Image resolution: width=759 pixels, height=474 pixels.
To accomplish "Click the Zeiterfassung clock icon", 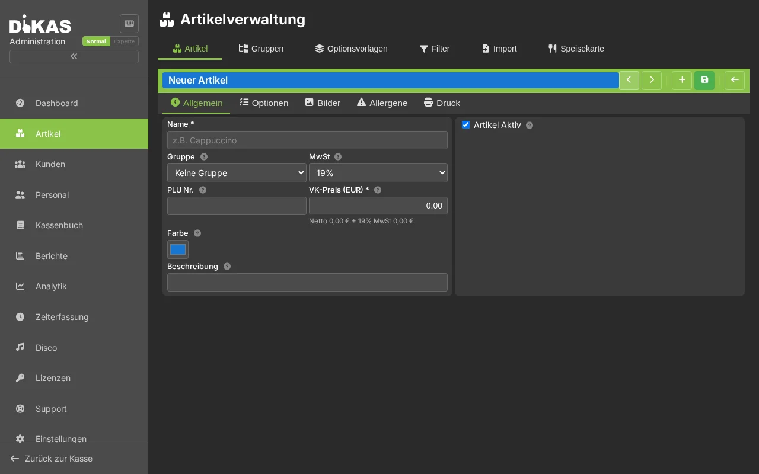I will [20, 317].
